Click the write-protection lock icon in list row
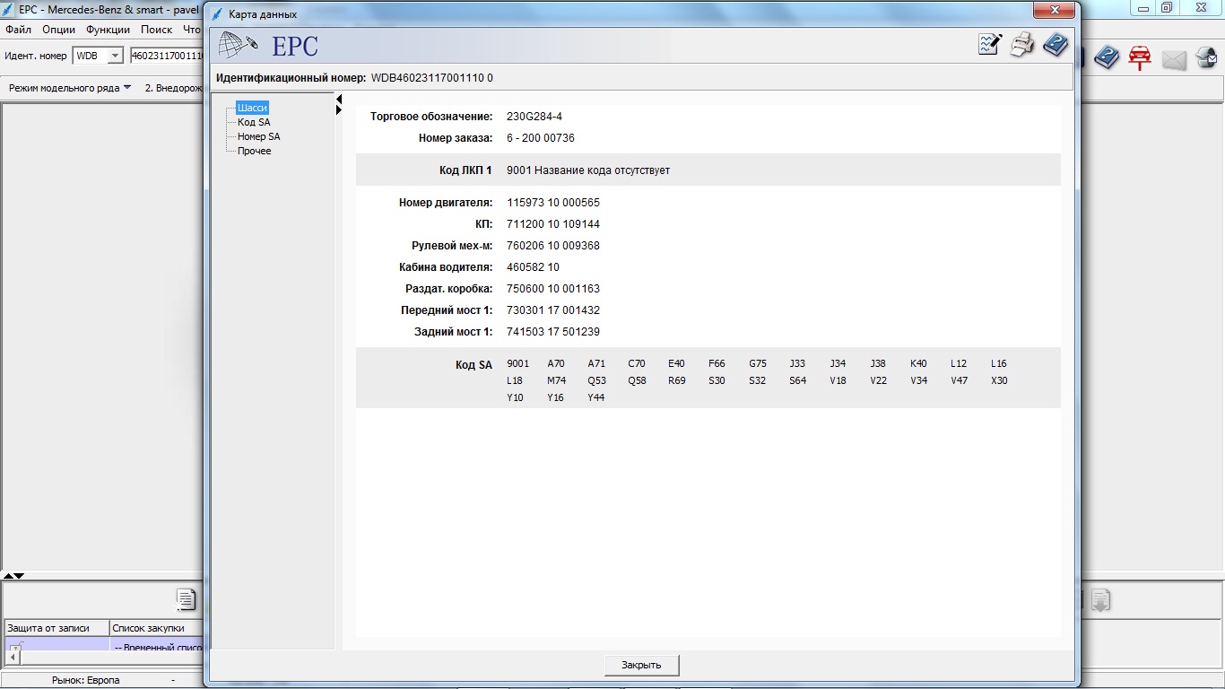The image size is (1225, 689). [x=14, y=646]
